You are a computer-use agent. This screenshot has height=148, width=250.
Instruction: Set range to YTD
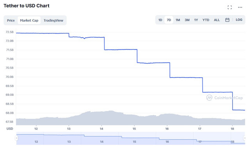[206, 20]
